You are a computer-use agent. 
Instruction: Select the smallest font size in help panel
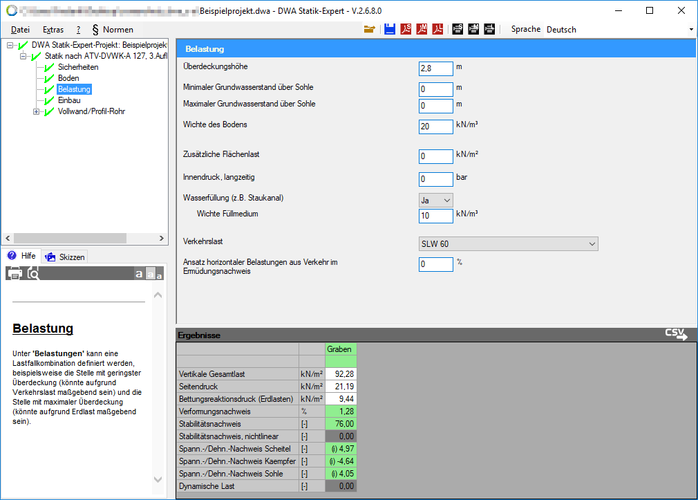(x=160, y=276)
